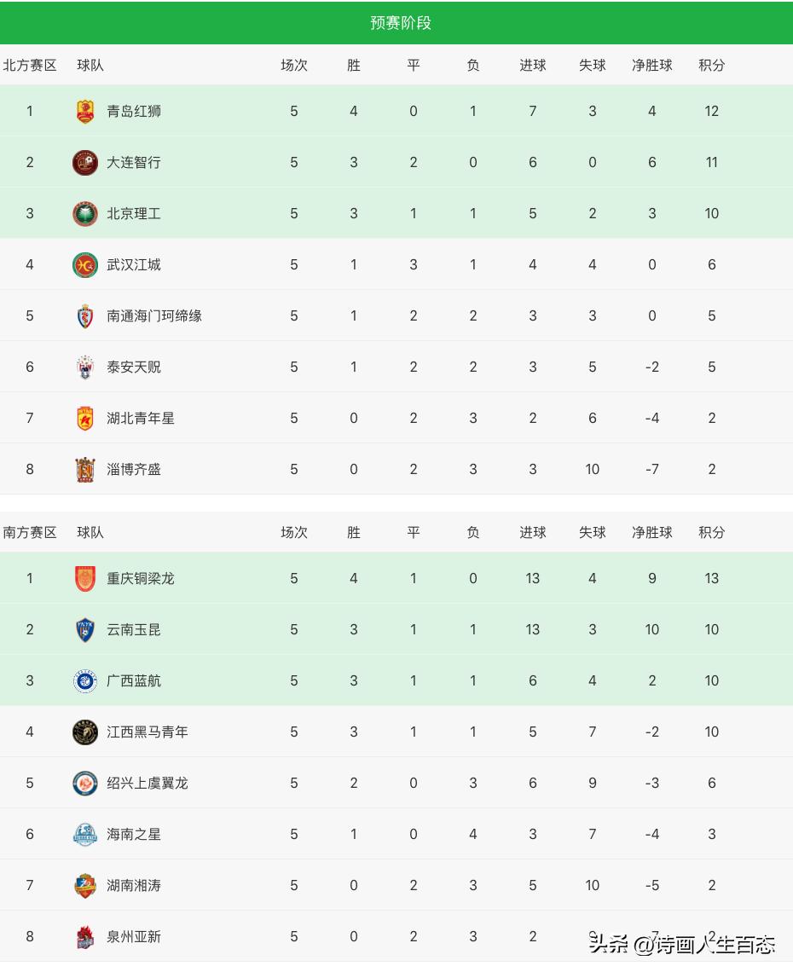793x972 pixels.
Task: Click the 江西黑马青年 team logo
Action: (85, 732)
